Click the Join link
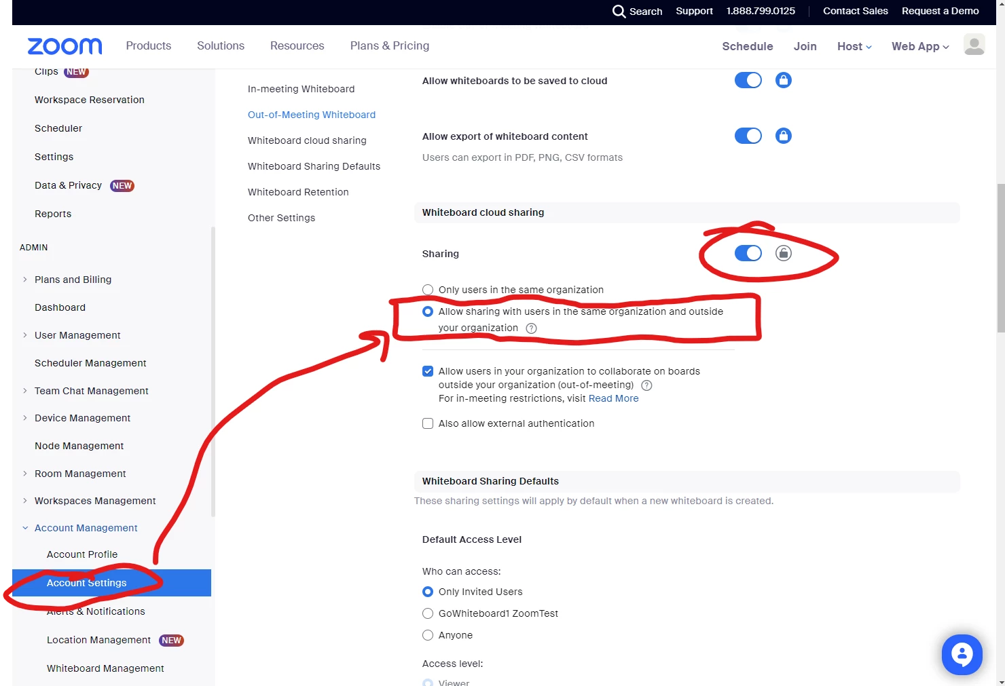This screenshot has height=686, width=1005. (805, 46)
